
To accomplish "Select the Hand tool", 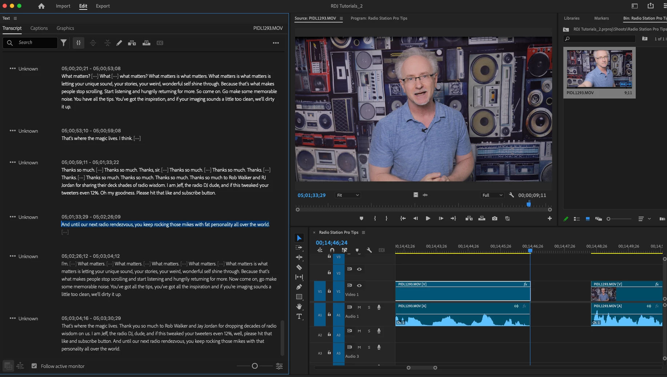I will [x=299, y=307].
